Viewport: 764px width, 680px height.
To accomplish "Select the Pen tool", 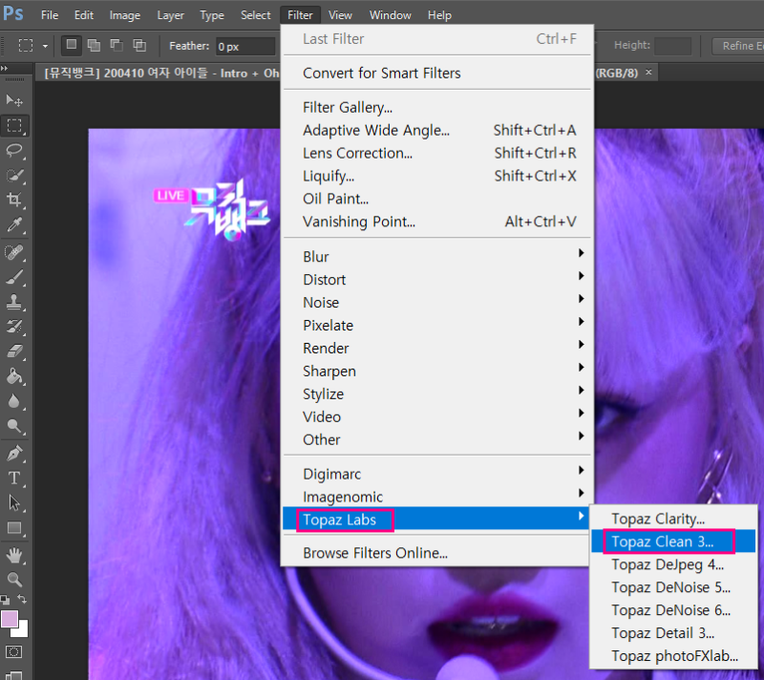I will tap(14, 454).
